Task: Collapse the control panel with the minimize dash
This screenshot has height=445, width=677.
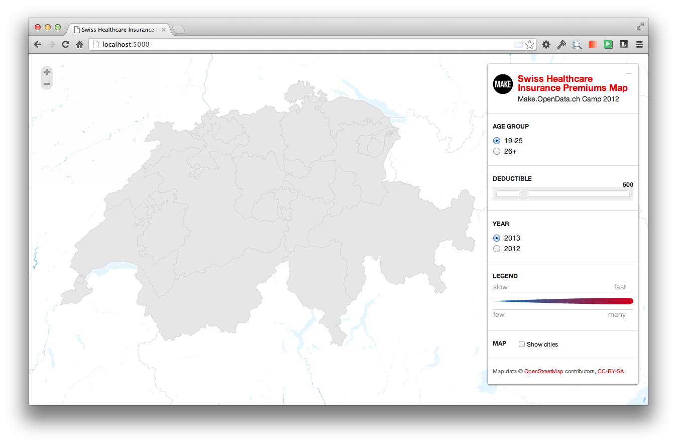Action: point(628,74)
